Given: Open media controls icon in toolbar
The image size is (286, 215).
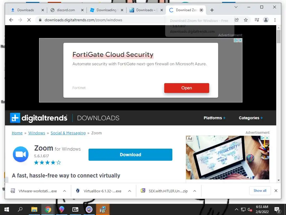Looking at the screenshot, I should [257, 20].
